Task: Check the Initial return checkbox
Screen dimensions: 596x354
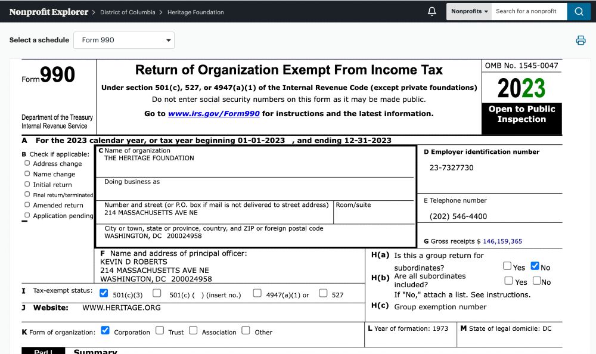Action: tap(27, 184)
